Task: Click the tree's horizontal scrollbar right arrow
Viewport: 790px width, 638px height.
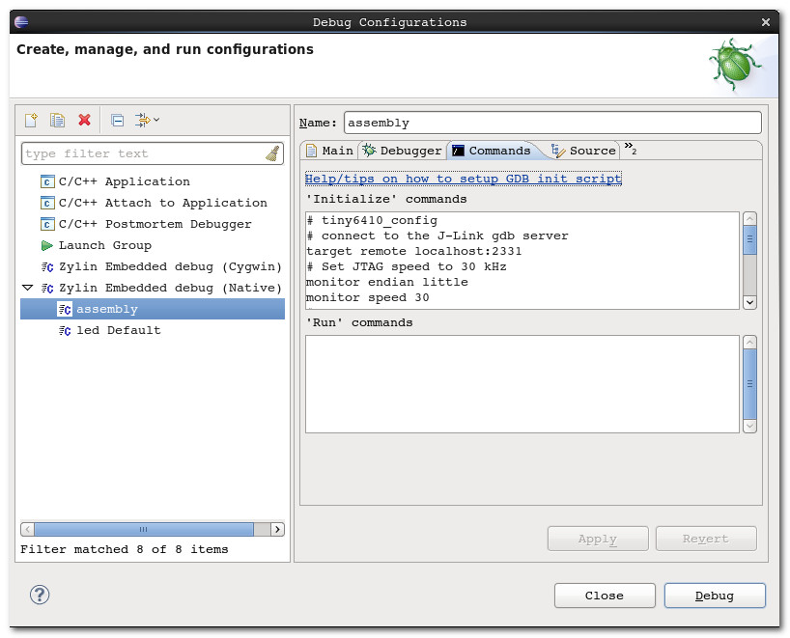Action: (x=277, y=529)
